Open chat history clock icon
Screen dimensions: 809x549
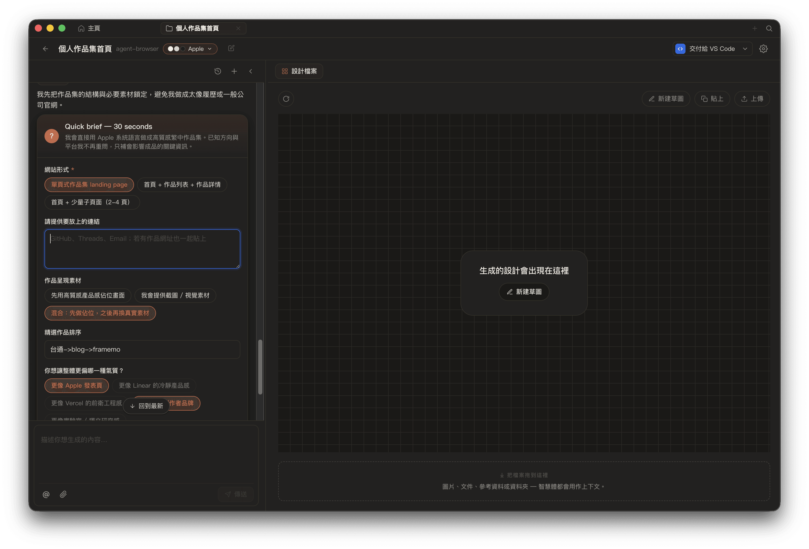(x=218, y=71)
